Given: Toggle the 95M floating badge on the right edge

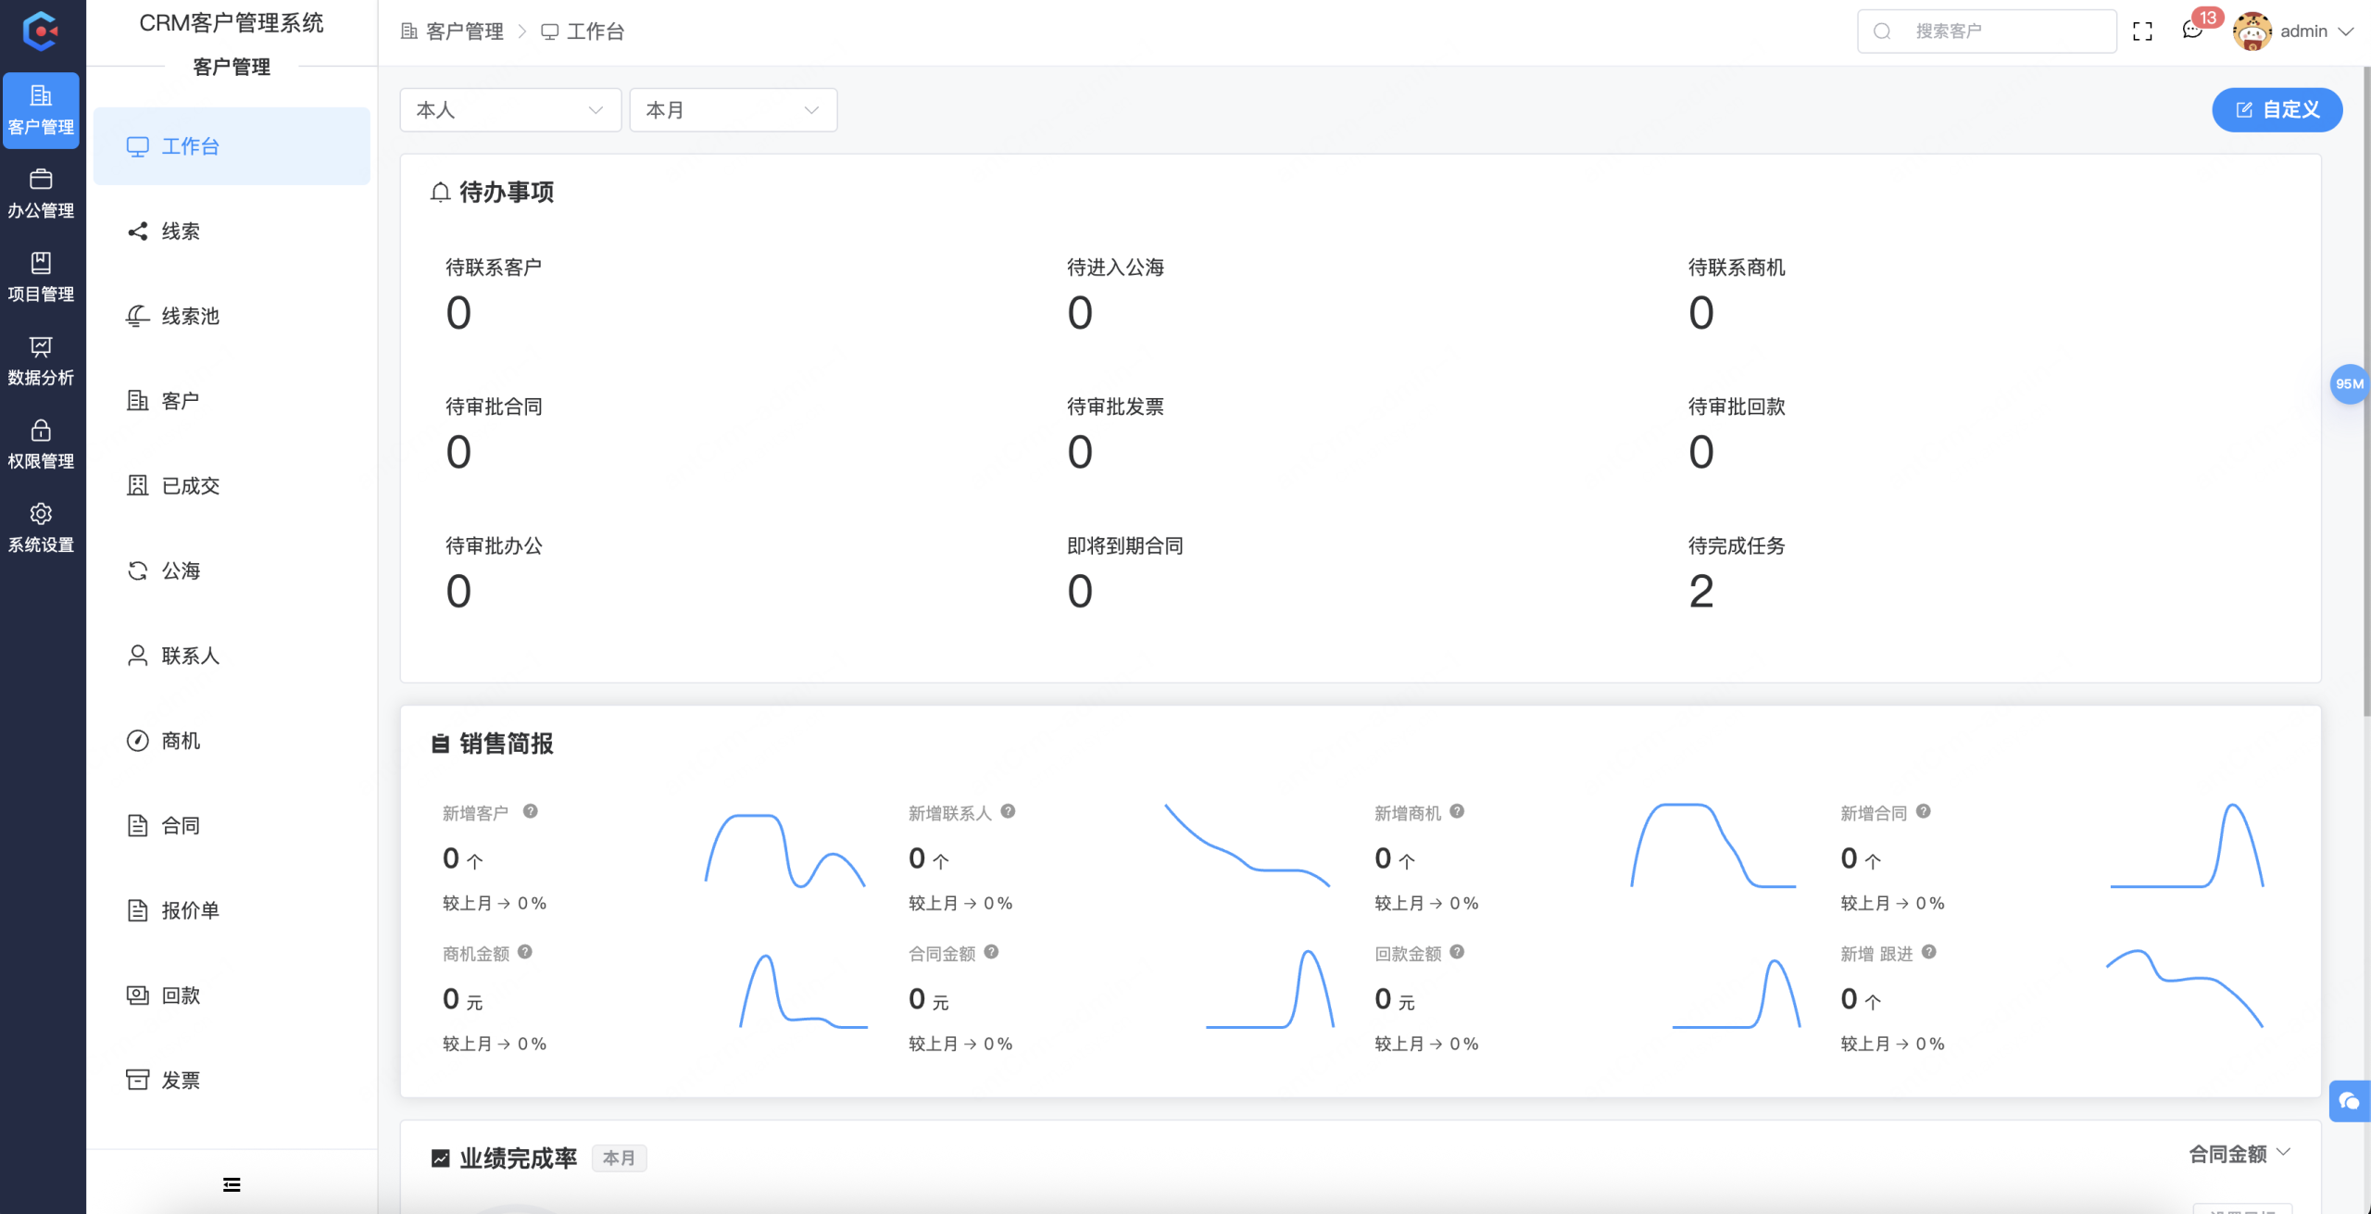Looking at the screenshot, I should (x=2351, y=383).
